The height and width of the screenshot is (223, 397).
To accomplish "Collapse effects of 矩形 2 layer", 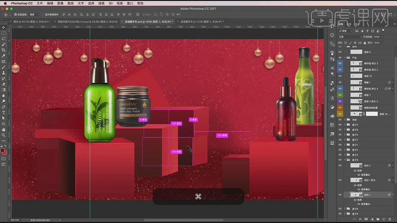I will [x=393, y=166].
